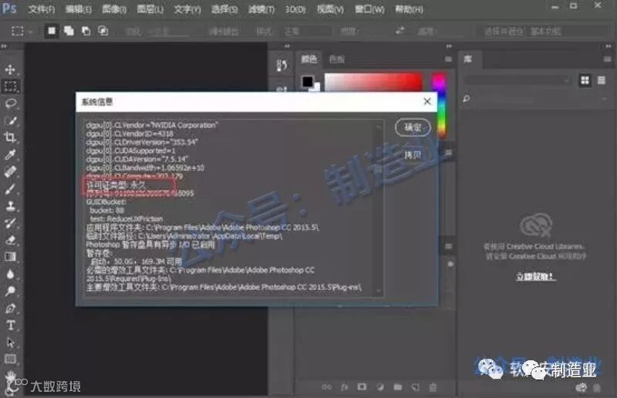Choose Intersect with selection mode

[x=103, y=31]
